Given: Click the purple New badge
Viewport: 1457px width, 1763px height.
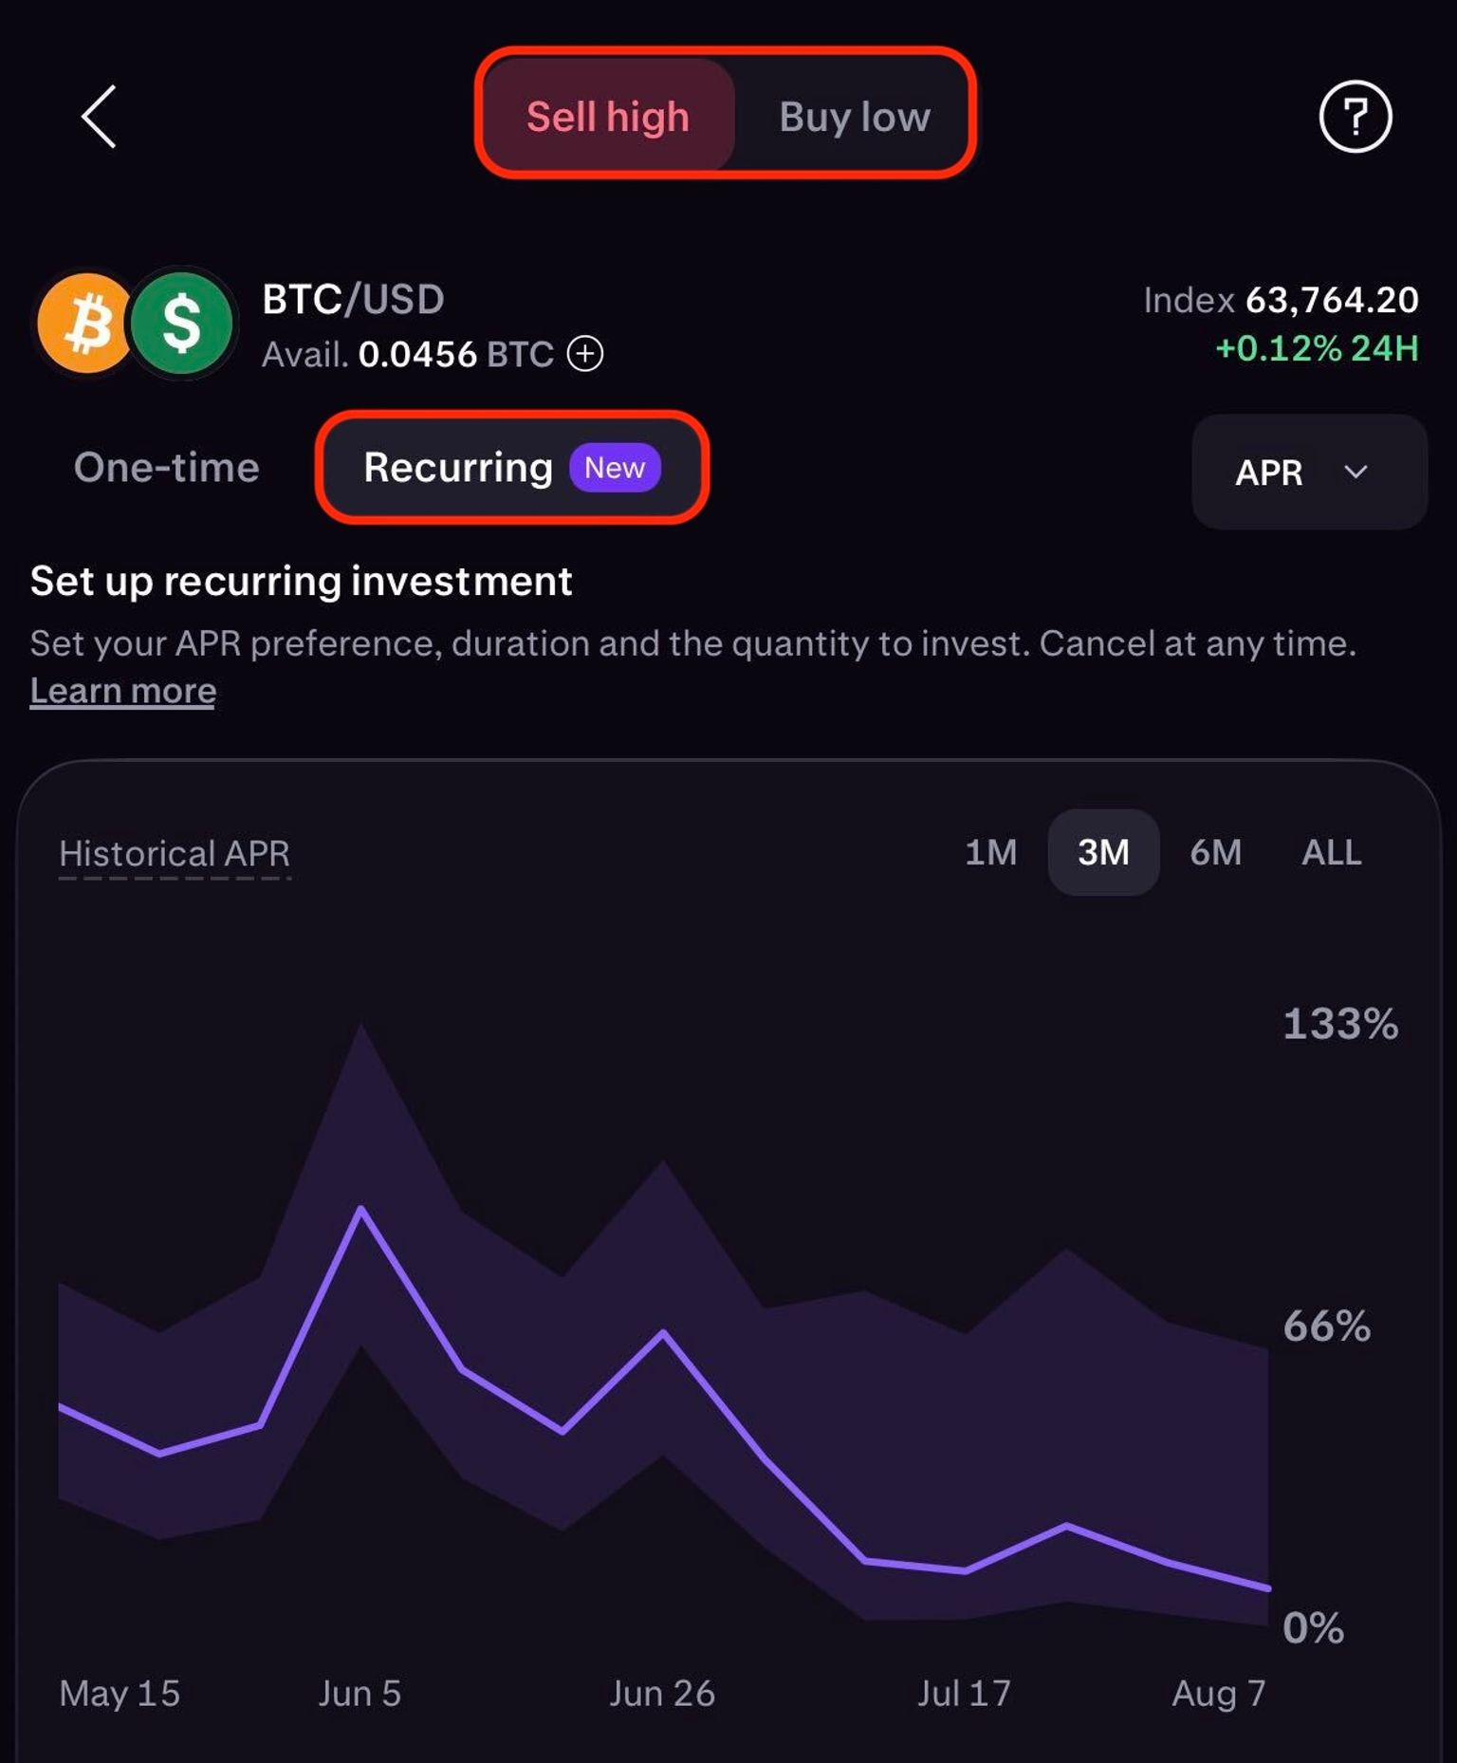Looking at the screenshot, I should point(615,468).
